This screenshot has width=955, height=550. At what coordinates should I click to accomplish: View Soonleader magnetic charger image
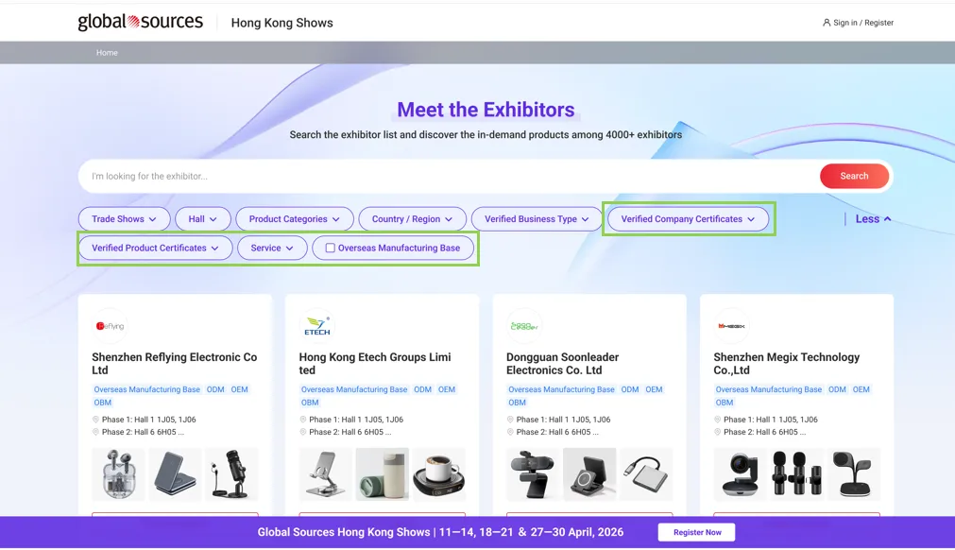588,473
